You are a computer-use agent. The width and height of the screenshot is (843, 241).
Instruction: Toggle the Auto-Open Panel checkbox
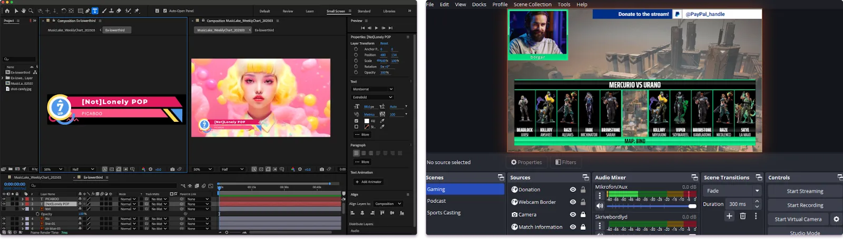pyautogui.click(x=165, y=11)
